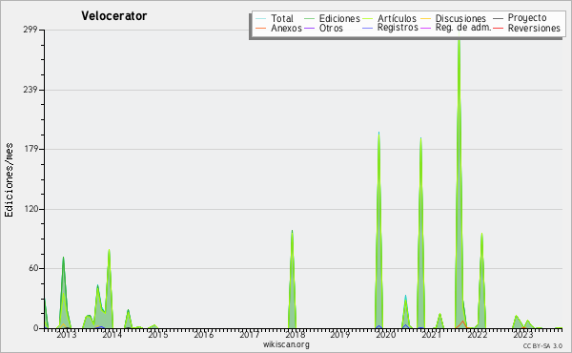
Task: Select the Reversiones legend entry
Action: click(527, 28)
